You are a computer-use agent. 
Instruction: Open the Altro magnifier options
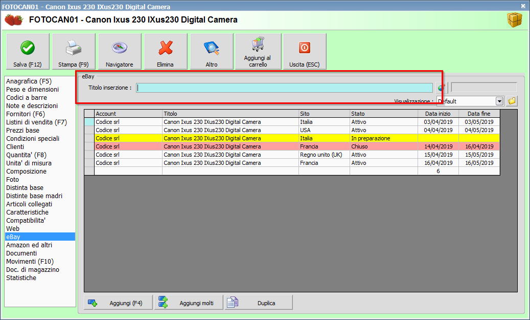(x=212, y=52)
